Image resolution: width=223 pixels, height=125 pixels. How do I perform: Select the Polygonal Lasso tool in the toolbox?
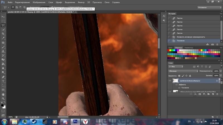click(3, 25)
